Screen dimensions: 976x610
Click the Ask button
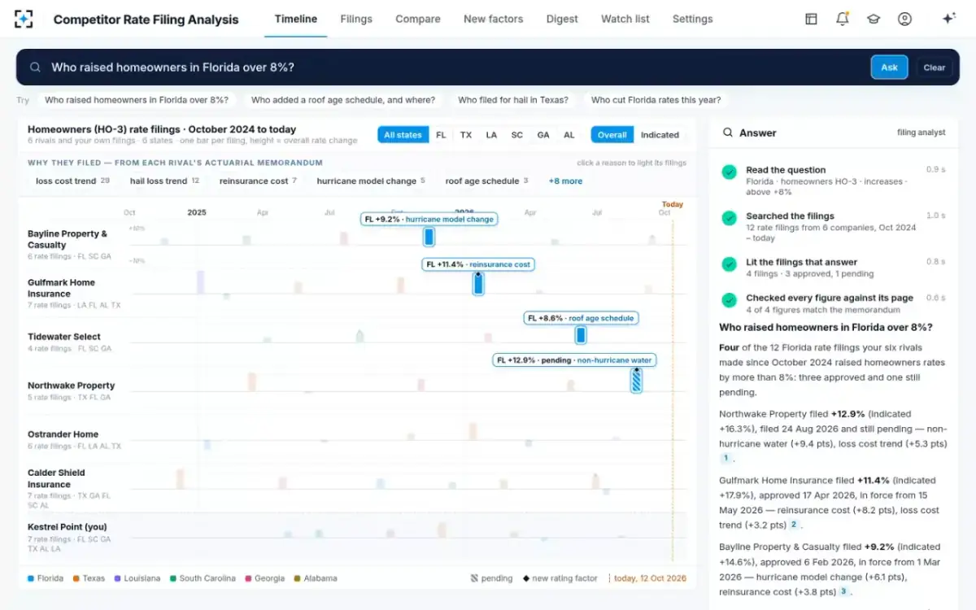click(x=889, y=68)
